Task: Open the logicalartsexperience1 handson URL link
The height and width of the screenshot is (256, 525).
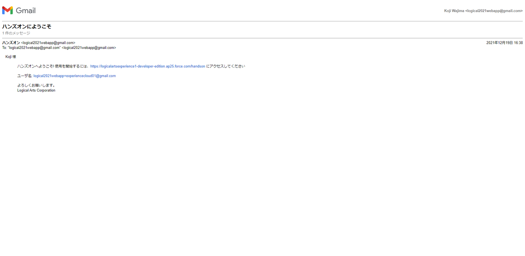Action: pos(147,66)
